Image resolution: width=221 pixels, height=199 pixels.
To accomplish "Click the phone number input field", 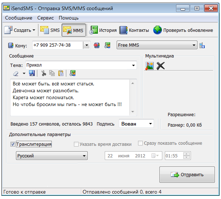I will 58,45.
